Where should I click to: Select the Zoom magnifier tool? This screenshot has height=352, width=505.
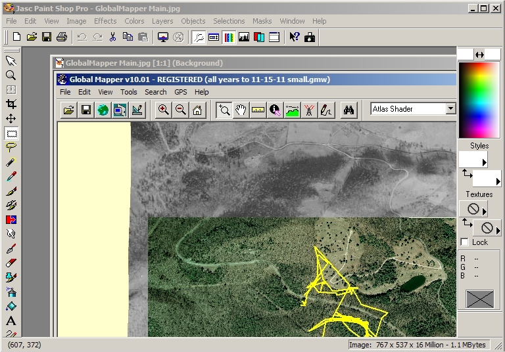pos(11,76)
